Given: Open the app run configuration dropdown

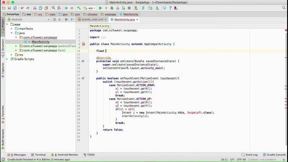Looking at the screenshot, I should (x=90, y=8).
